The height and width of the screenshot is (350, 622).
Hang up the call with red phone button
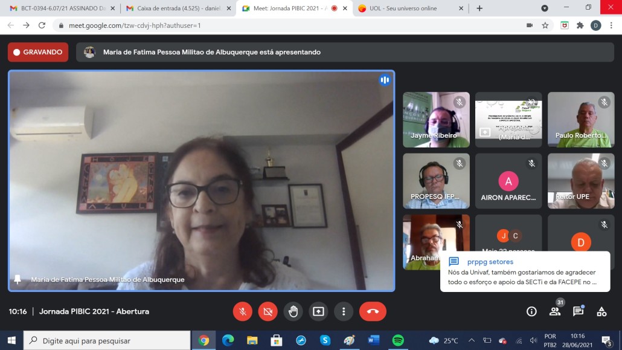[x=373, y=311]
